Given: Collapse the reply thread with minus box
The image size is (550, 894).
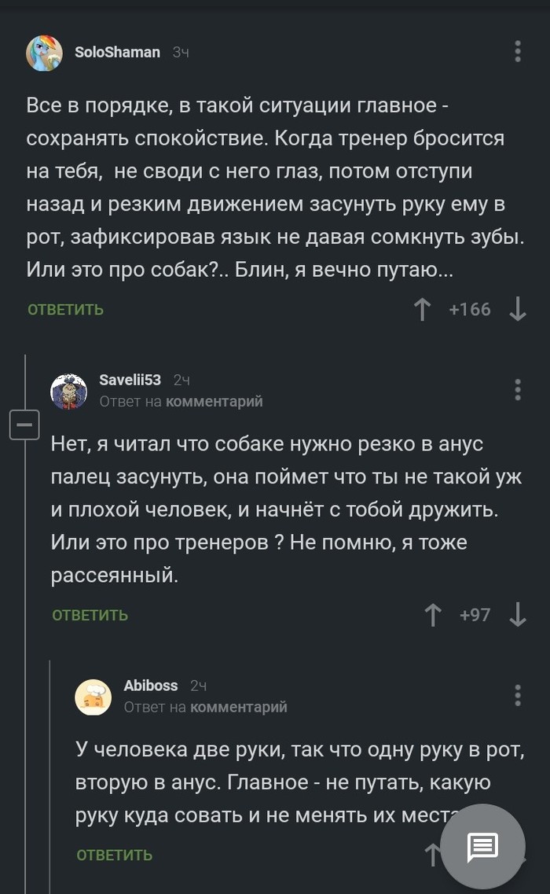Looking at the screenshot, I should tap(24, 425).
